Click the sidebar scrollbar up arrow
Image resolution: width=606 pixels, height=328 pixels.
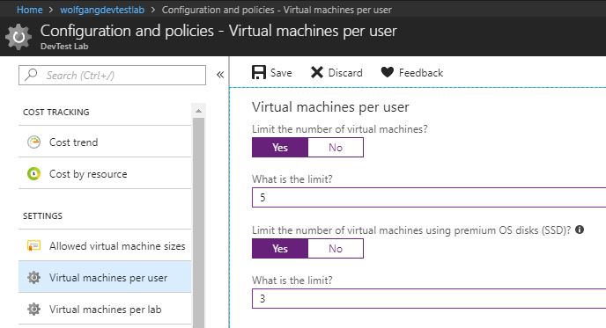199,111
